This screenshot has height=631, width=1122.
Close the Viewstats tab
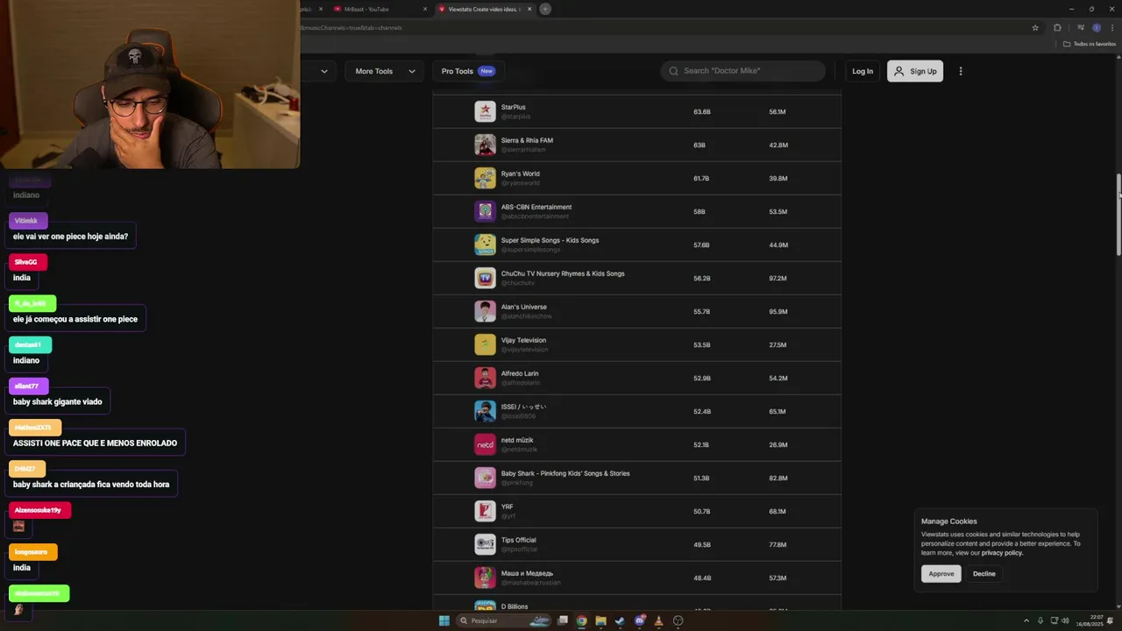coord(529,9)
